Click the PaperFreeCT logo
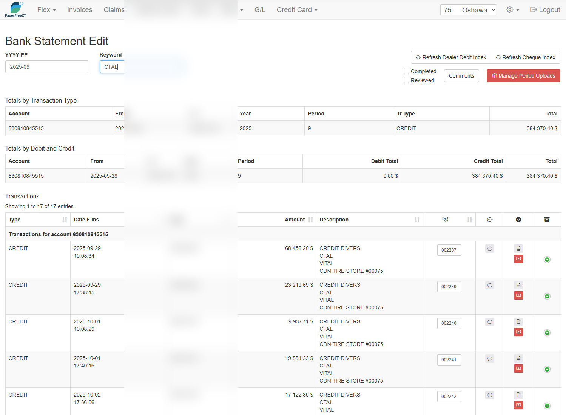Image resolution: width=566 pixels, height=415 pixels. [15, 10]
